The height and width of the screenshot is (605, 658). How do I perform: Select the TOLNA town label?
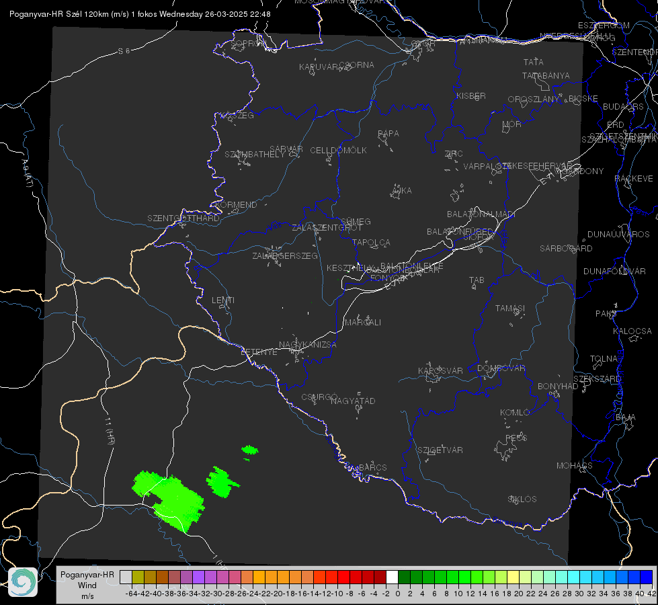[x=604, y=359]
